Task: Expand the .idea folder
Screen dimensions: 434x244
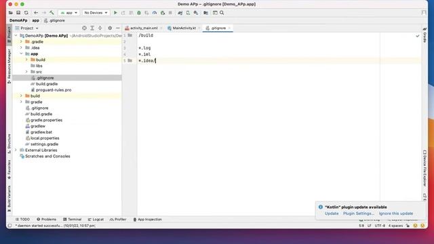Action: pos(21,47)
